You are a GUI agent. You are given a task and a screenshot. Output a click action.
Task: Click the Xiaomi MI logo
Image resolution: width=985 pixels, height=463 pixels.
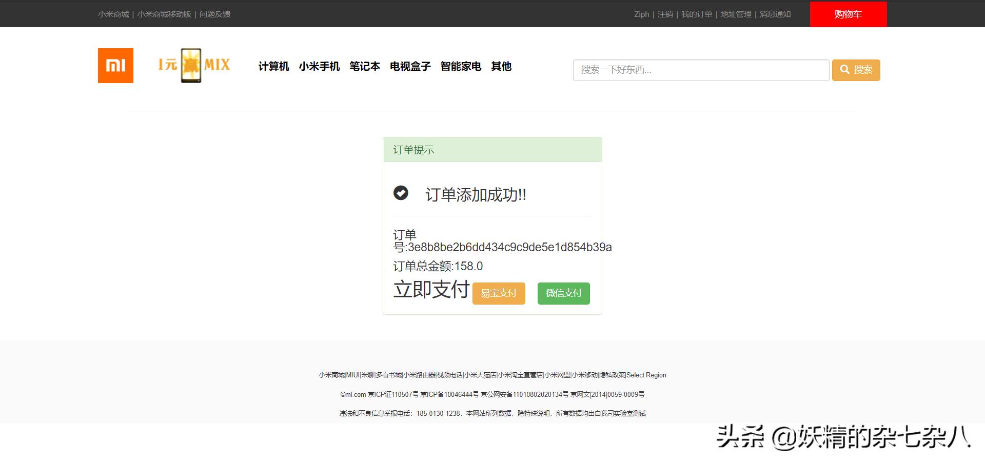[x=115, y=66]
